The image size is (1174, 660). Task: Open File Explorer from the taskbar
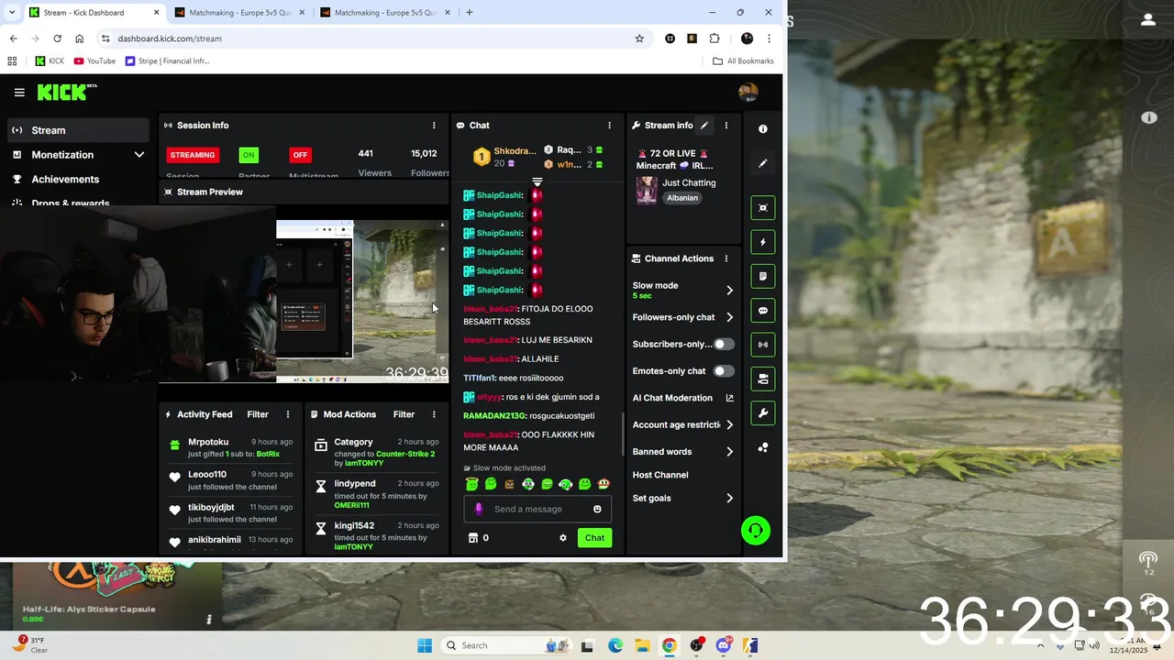tap(642, 645)
